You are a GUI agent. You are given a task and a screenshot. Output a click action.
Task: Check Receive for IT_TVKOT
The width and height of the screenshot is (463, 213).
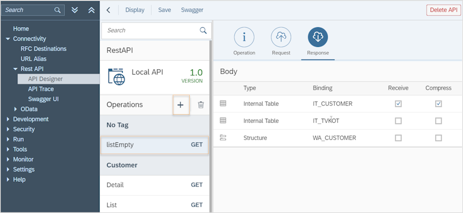(x=398, y=121)
